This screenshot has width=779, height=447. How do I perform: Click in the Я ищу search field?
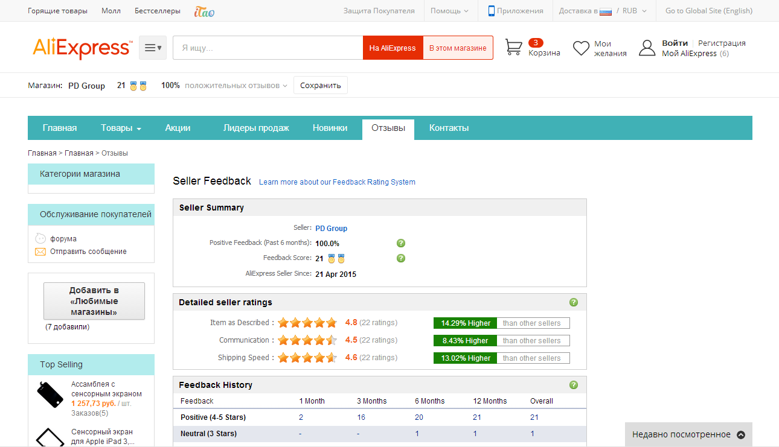coord(268,48)
